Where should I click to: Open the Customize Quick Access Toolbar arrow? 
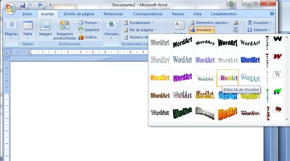click(50, 5)
